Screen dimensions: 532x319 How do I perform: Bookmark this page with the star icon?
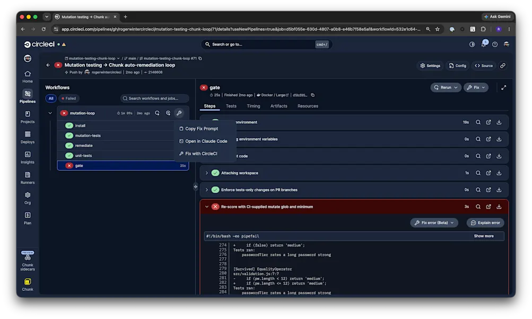point(438,29)
